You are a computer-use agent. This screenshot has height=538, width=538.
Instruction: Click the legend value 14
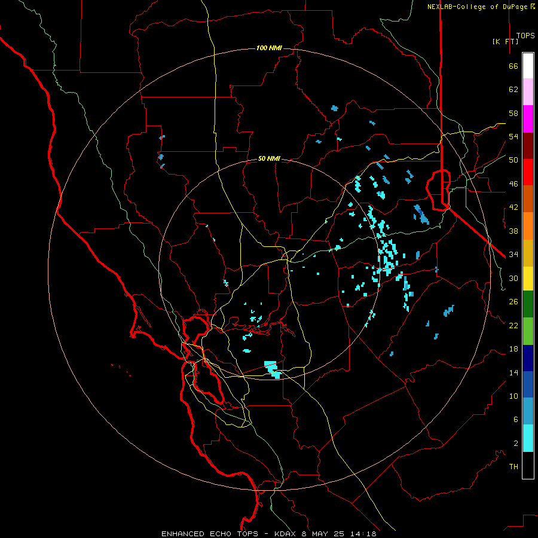click(513, 372)
